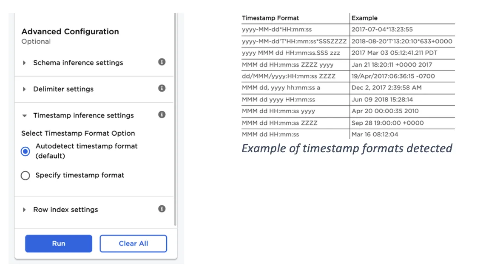The height and width of the screenshot is (274, 483).
Task: Click Example of timestamp formats detected caption
Action: [347, 148]
